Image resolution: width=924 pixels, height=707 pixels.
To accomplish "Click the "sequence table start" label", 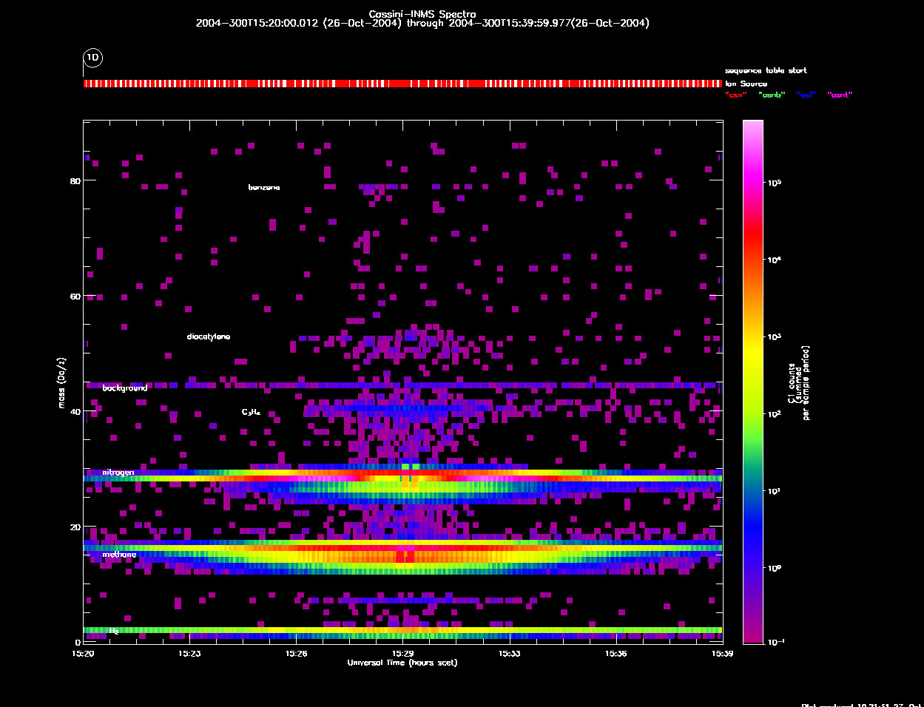I will point(766,71).
